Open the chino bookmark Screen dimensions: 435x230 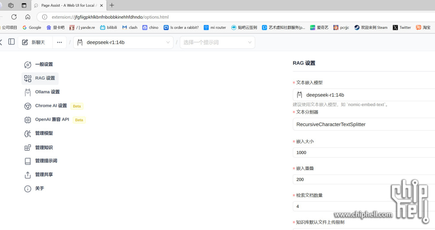(150, 28)
